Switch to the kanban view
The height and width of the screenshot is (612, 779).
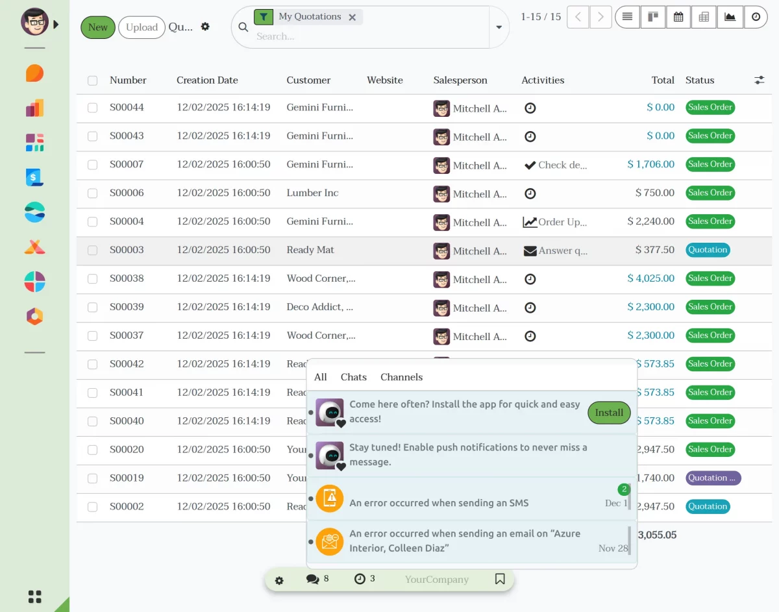pos(652,17)
